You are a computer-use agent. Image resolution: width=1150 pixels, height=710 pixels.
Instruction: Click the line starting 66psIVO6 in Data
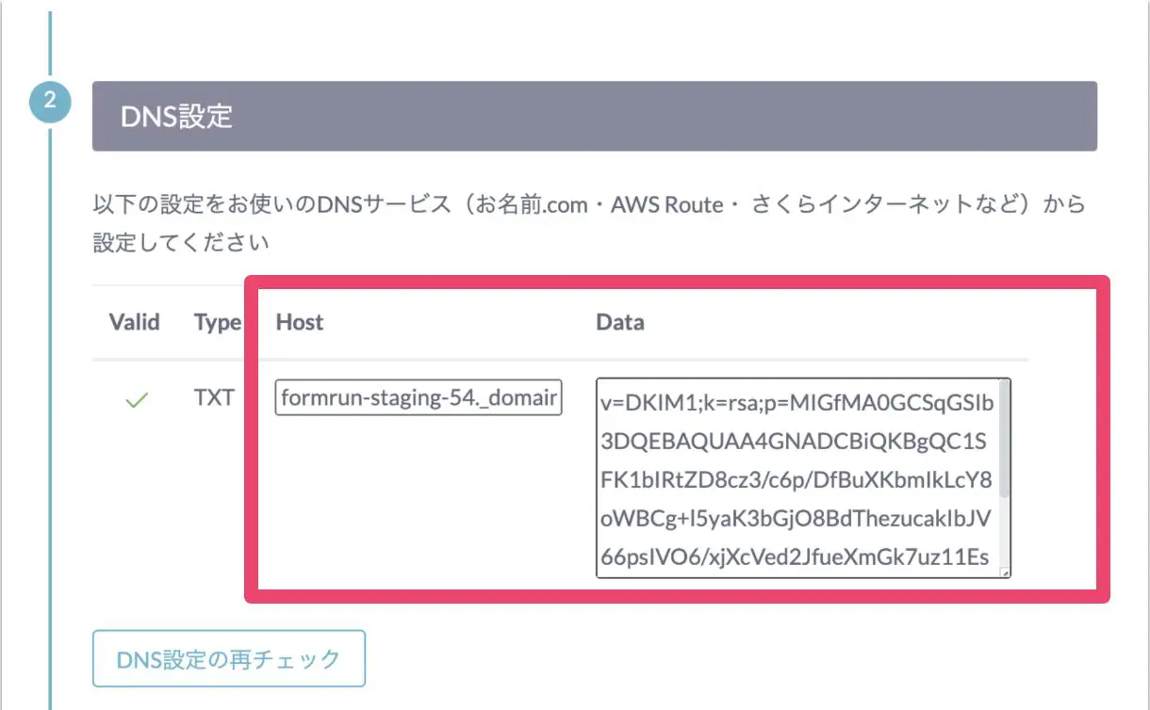(795, 557)
